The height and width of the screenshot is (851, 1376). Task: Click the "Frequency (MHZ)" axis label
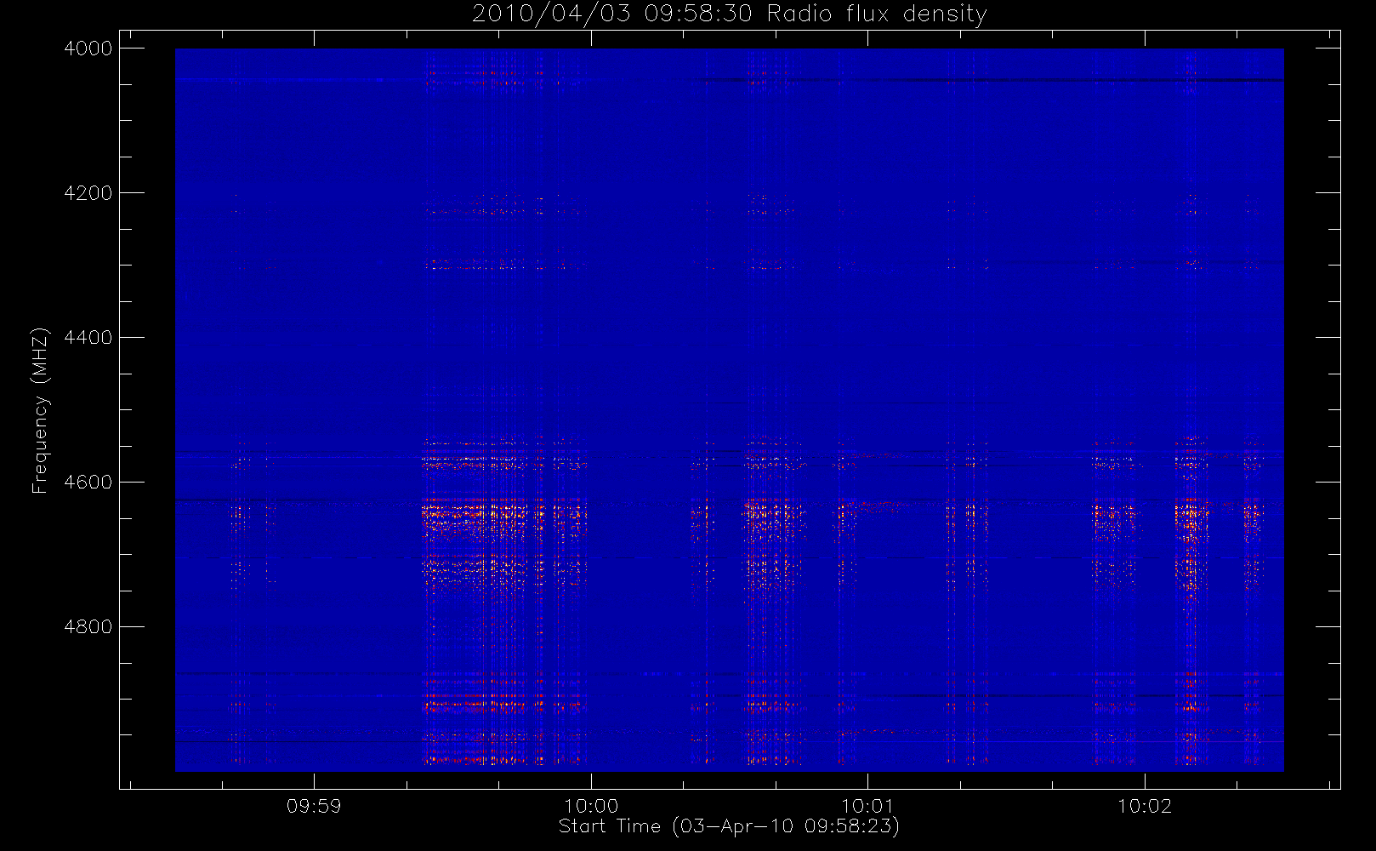pos(40,410)
